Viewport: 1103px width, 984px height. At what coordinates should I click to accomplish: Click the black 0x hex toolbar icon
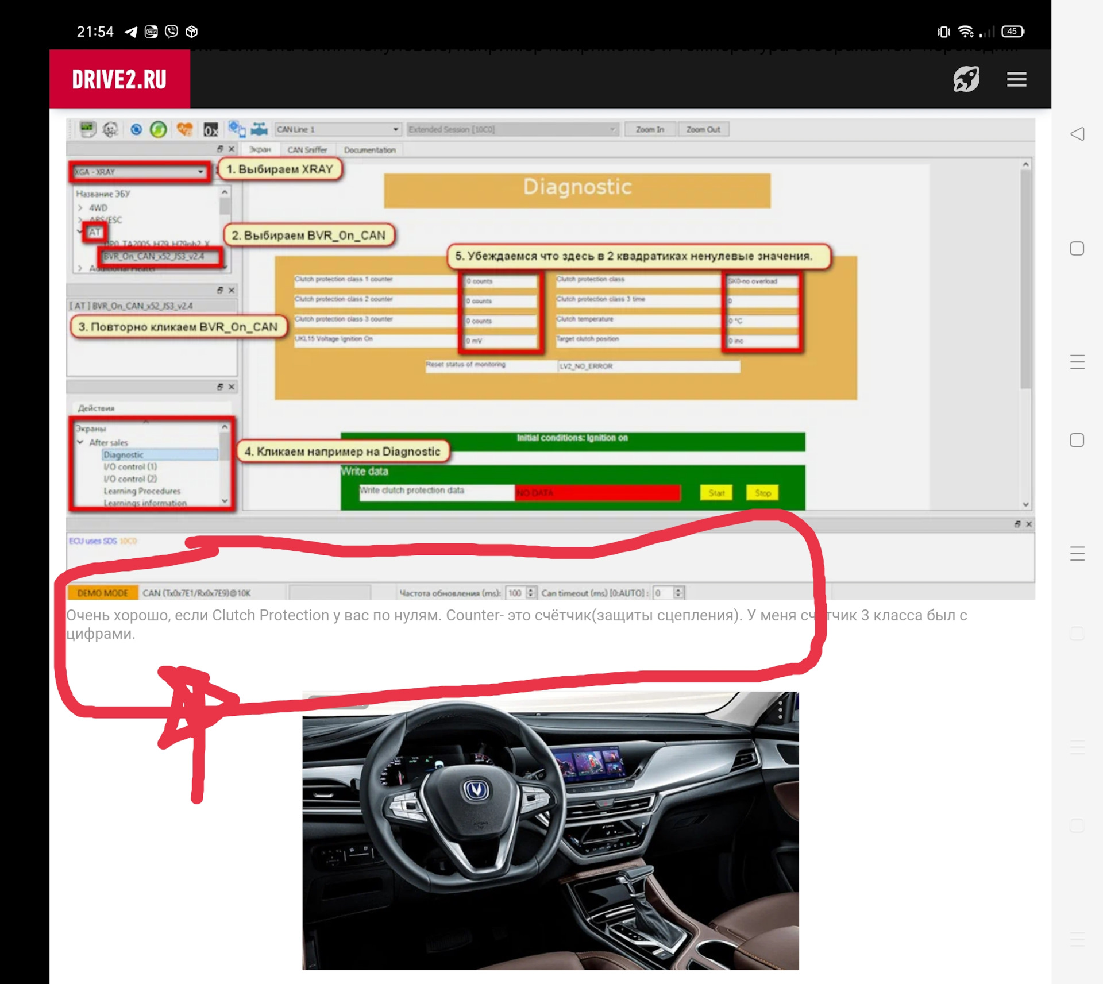211,130
